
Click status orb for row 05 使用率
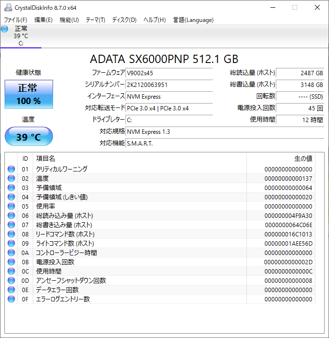11,206
